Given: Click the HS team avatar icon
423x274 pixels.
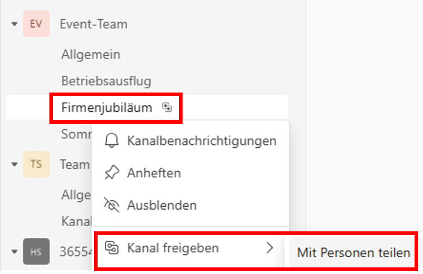Looking at the screenshot, I should coord(36,251).
